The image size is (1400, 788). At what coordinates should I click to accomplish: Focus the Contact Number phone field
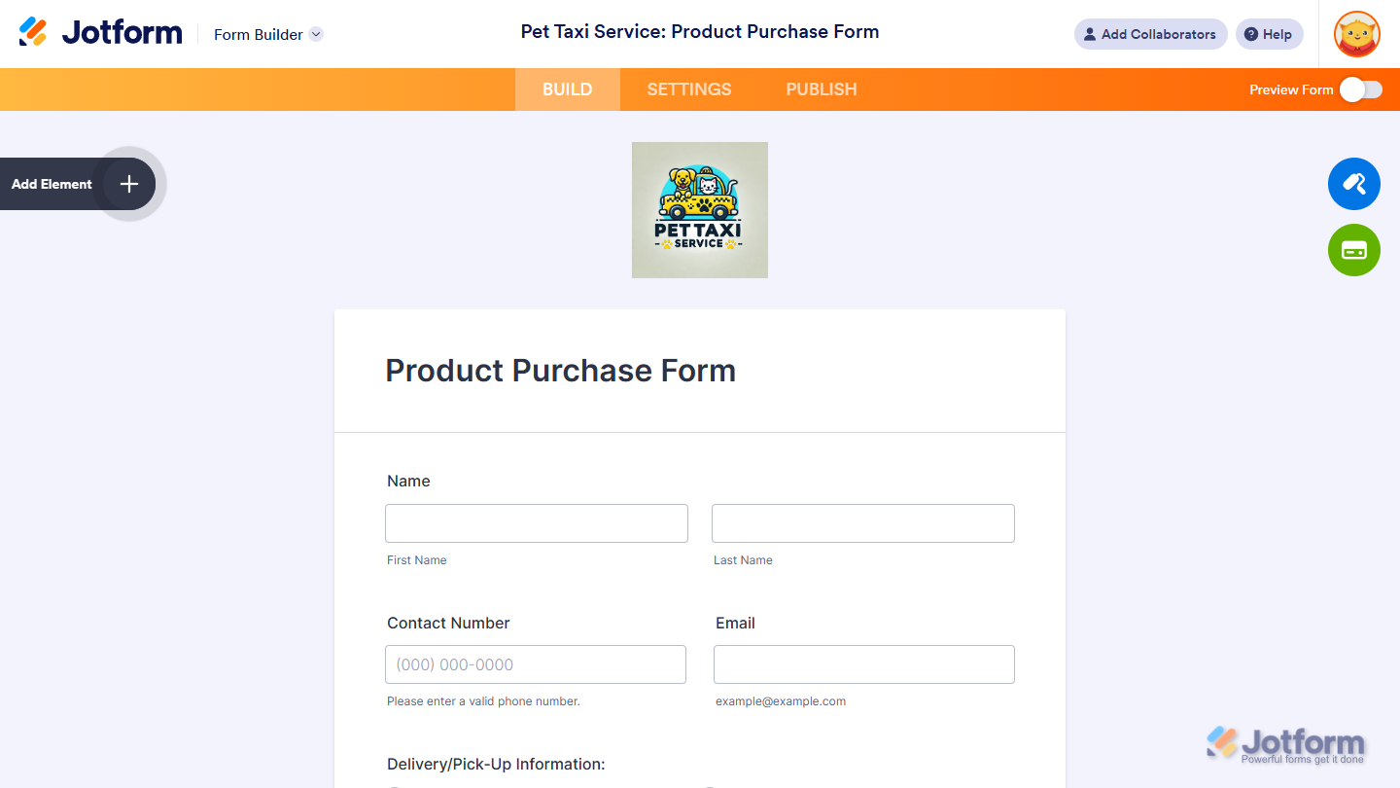tap(536, 664)
